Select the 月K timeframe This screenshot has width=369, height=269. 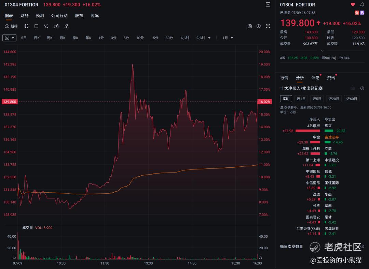pyautogui.click(x=63, y=38)
